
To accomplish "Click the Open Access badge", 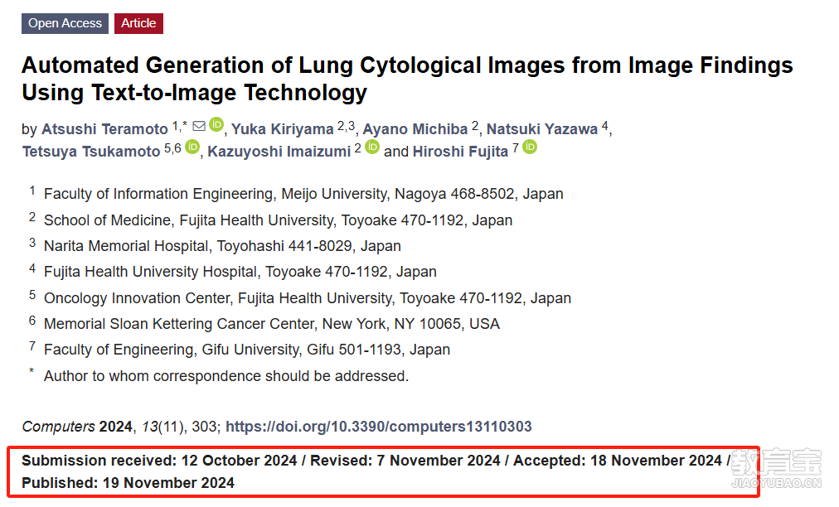I will tap(65, 23).
